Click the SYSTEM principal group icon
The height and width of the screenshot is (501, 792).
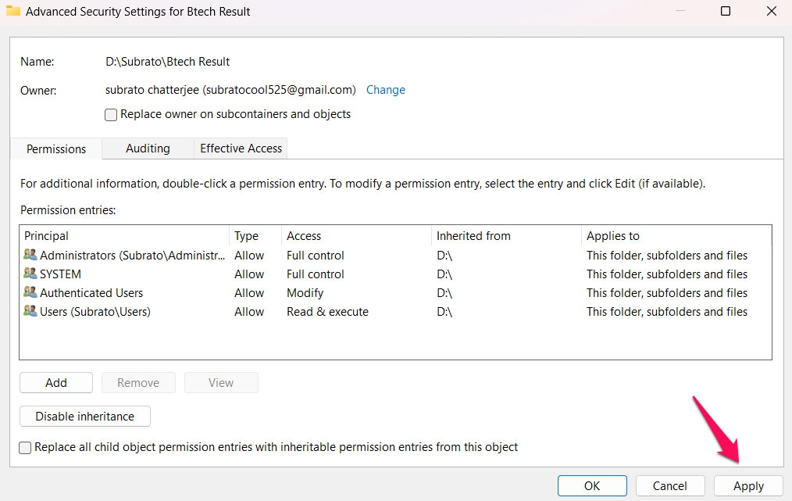30,274
